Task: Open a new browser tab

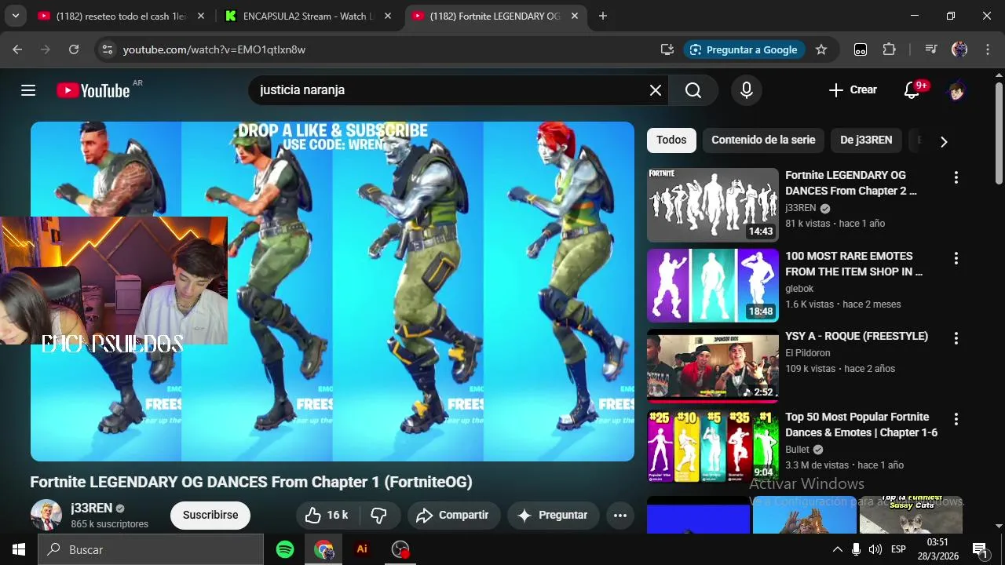Action: pyautogui.click(x=603, y=16)
